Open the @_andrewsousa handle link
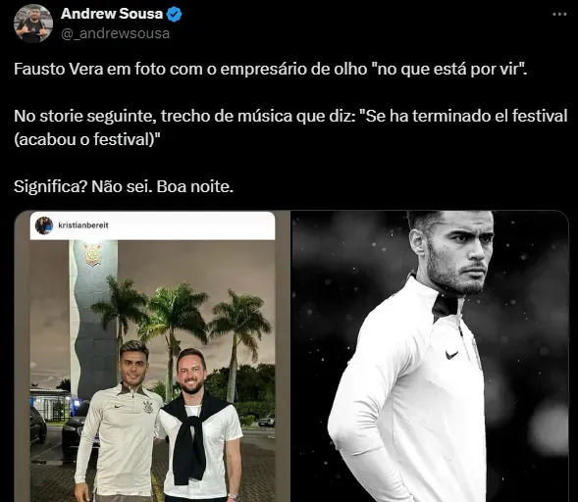The width and height of the screenshot is (578, 502). [115, 33]
